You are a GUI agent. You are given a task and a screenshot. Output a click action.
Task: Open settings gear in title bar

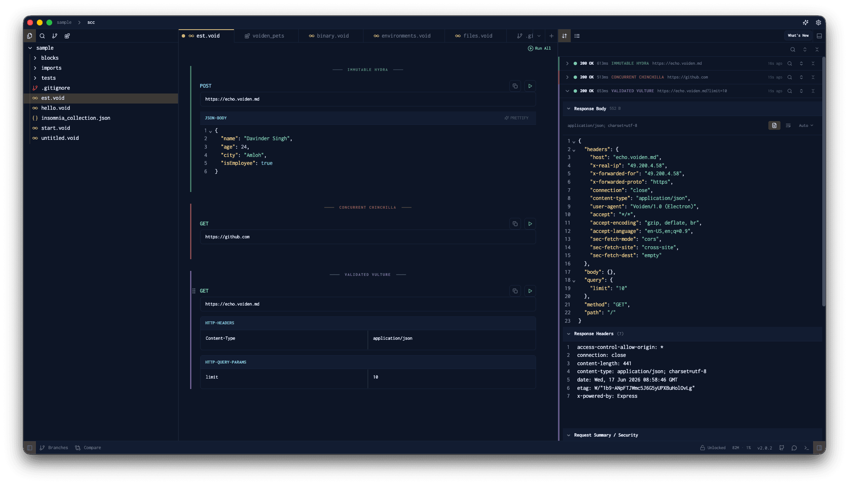[818, 23]
